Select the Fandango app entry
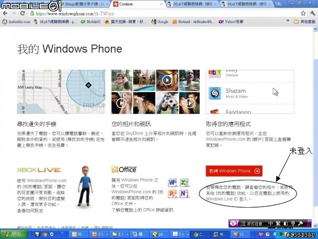The height and width of the screenshot is (239, 318). [x=250, y=110]
